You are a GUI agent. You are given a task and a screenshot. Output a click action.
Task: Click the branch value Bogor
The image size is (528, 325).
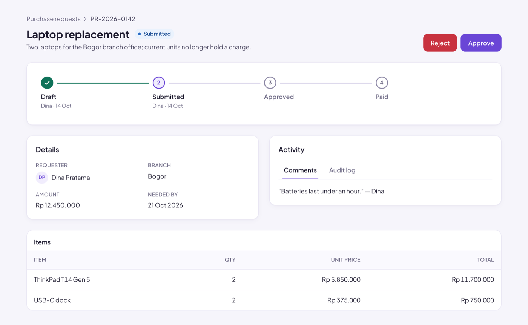pyautogui.click(x=157, y=176)
